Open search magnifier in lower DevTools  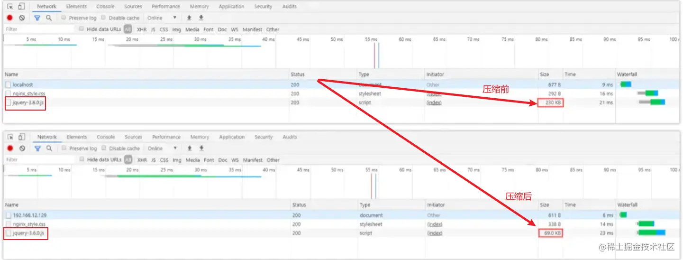click(49, 148)
